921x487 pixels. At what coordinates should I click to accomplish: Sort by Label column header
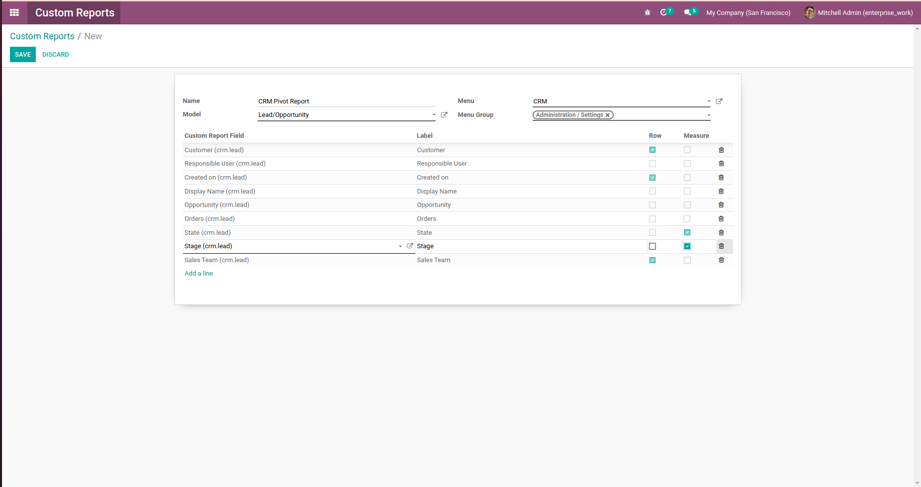pyautogui.click(x=425, y=136)
